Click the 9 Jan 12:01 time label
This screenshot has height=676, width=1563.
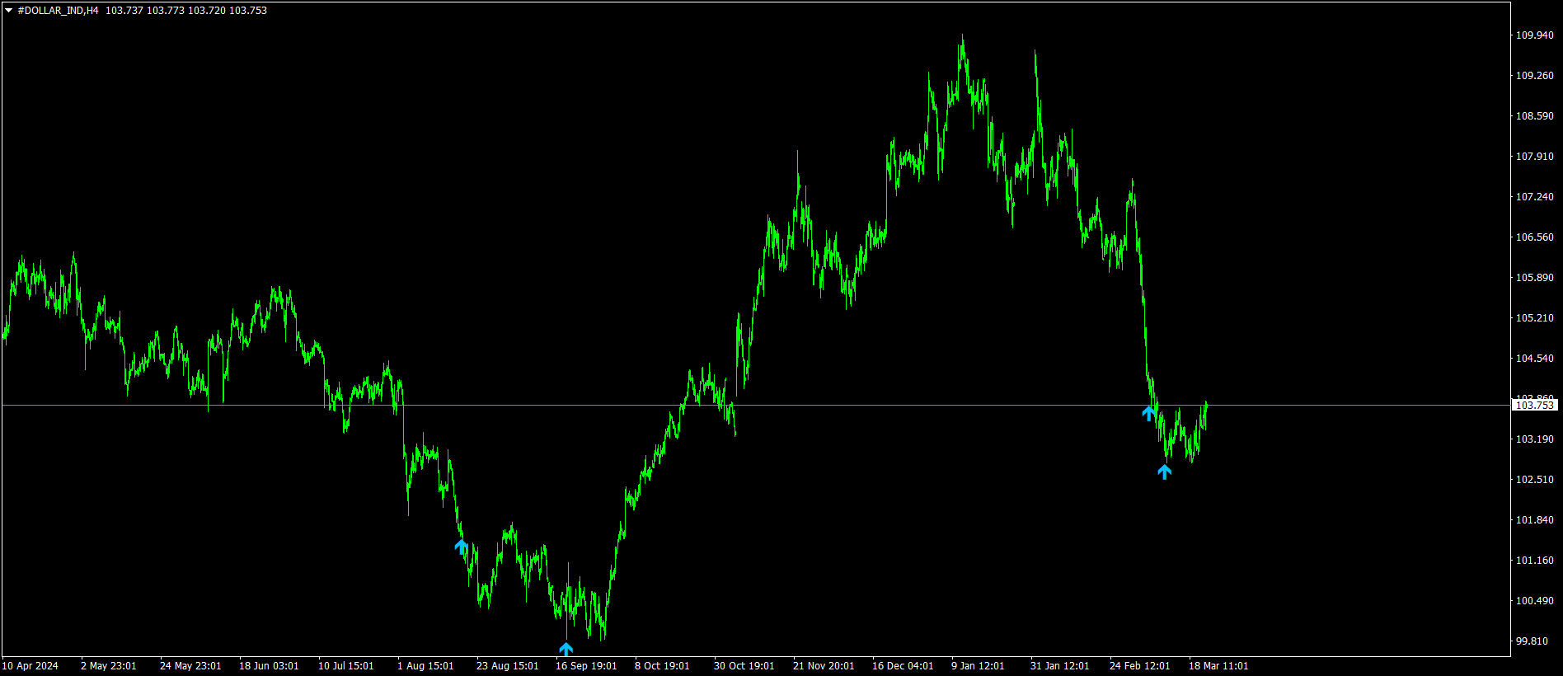pos(978,666)
